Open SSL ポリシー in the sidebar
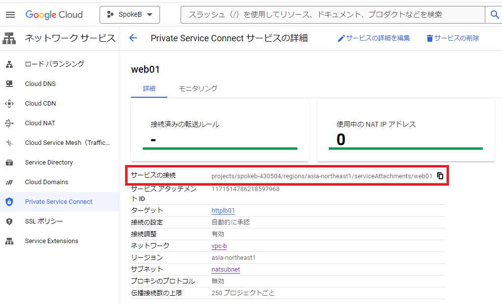 click(x=44, y=221)
